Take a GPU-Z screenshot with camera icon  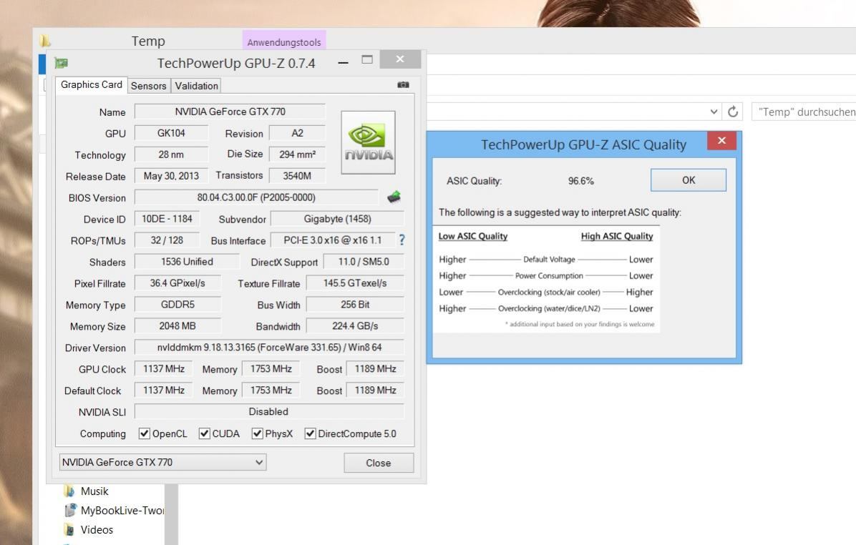[403, 84]
